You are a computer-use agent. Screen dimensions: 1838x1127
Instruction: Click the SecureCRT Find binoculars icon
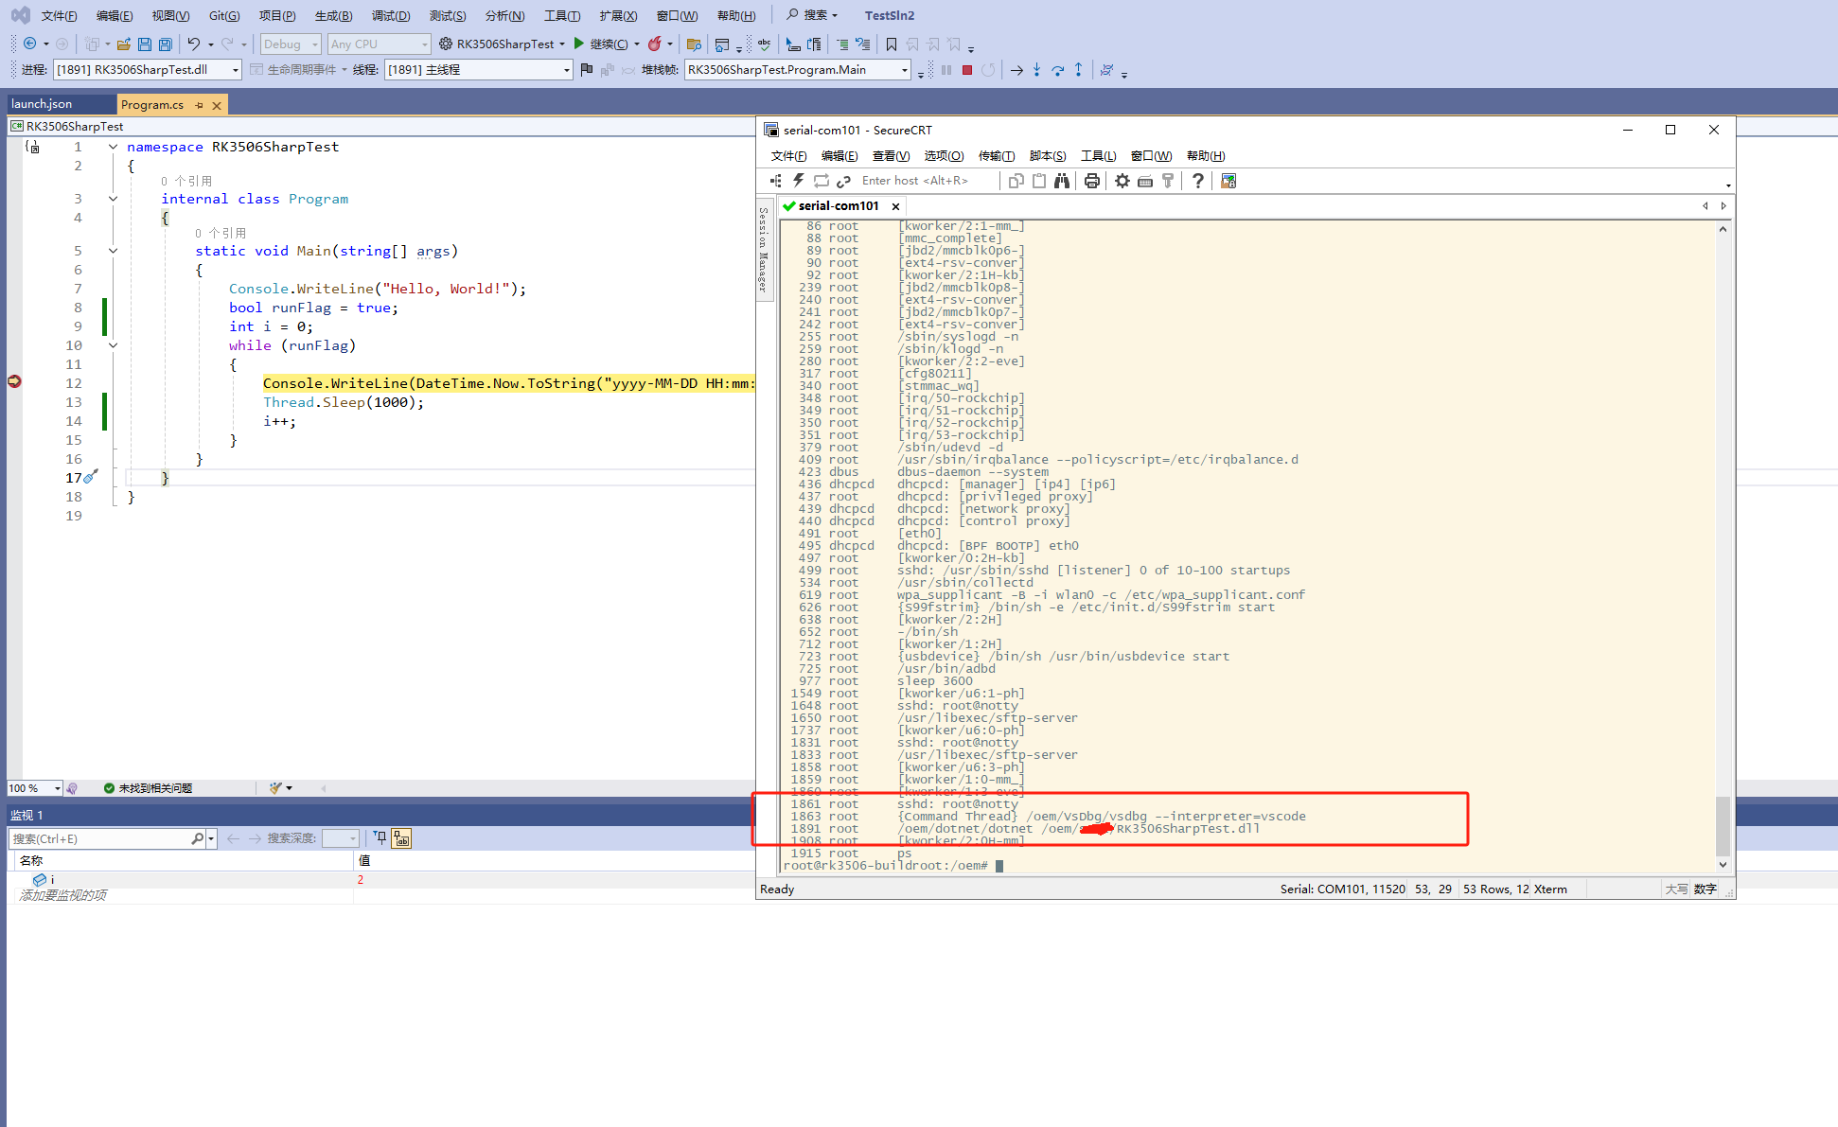(1062, 181)
